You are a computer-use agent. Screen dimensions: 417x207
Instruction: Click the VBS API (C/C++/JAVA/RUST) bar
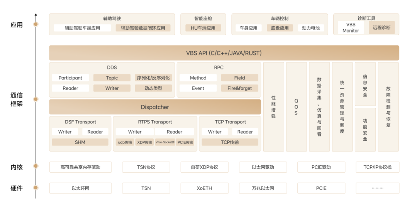coord(224,53)
